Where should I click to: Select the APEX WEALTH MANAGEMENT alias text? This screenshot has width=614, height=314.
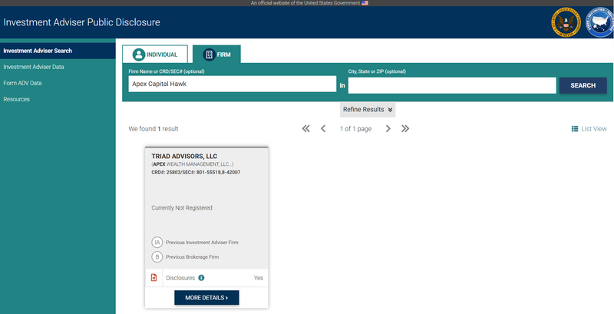[x=193, y=164]
